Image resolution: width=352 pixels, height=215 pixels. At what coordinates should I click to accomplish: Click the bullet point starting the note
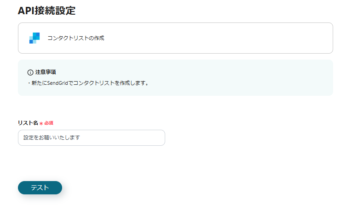pyautogui.click(x=29, y=83)
